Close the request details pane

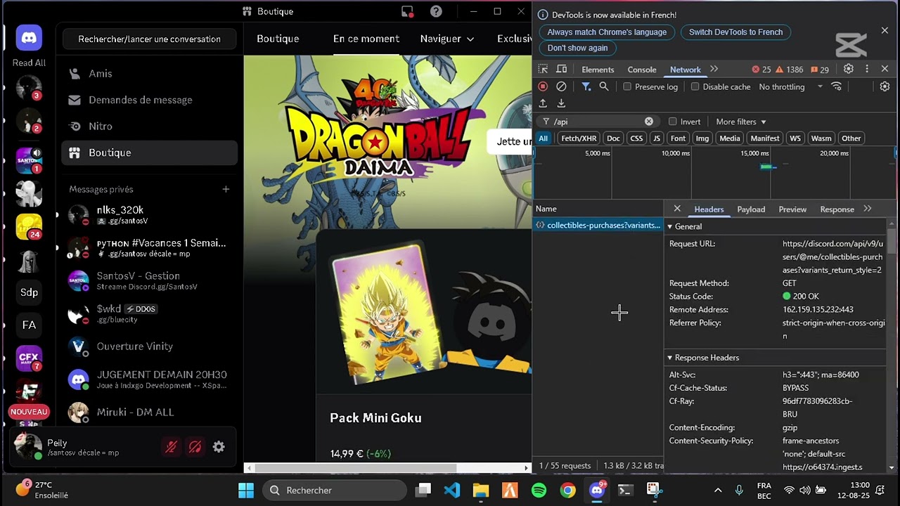coord(677,209)
